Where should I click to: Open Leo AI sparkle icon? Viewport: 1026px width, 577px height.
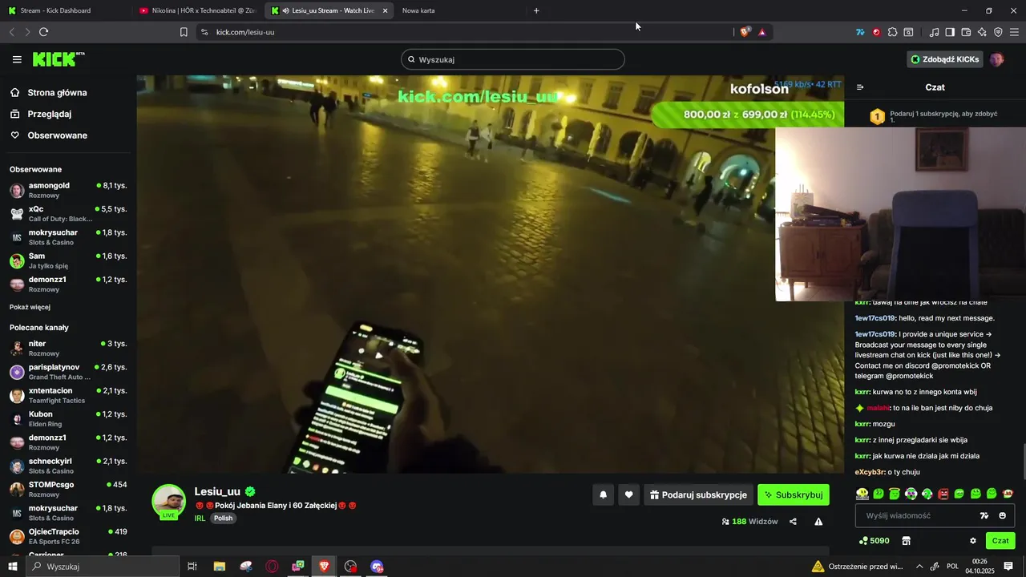(982, 32)
